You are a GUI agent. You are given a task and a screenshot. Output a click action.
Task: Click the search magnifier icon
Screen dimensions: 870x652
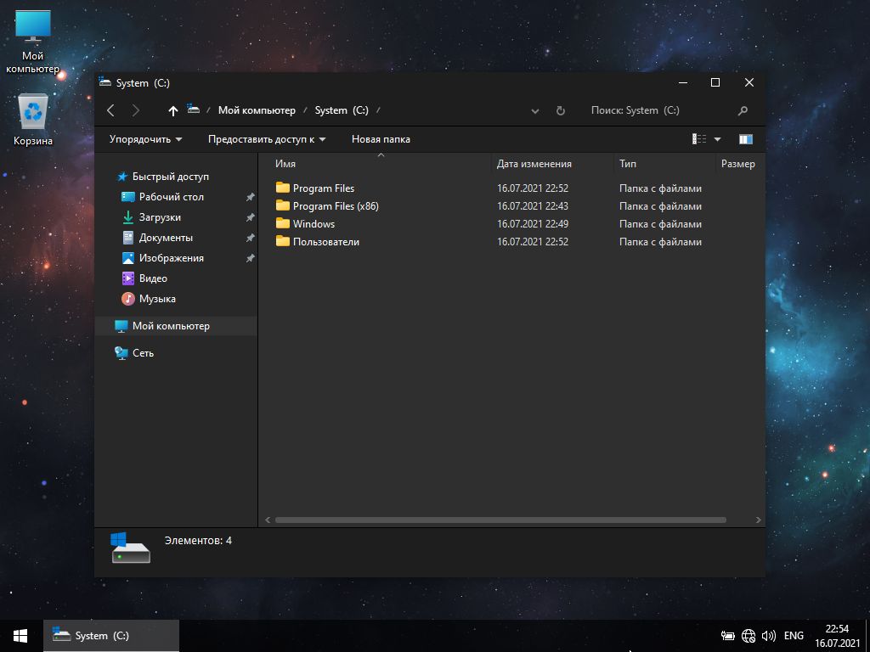[x=743, y=110]
